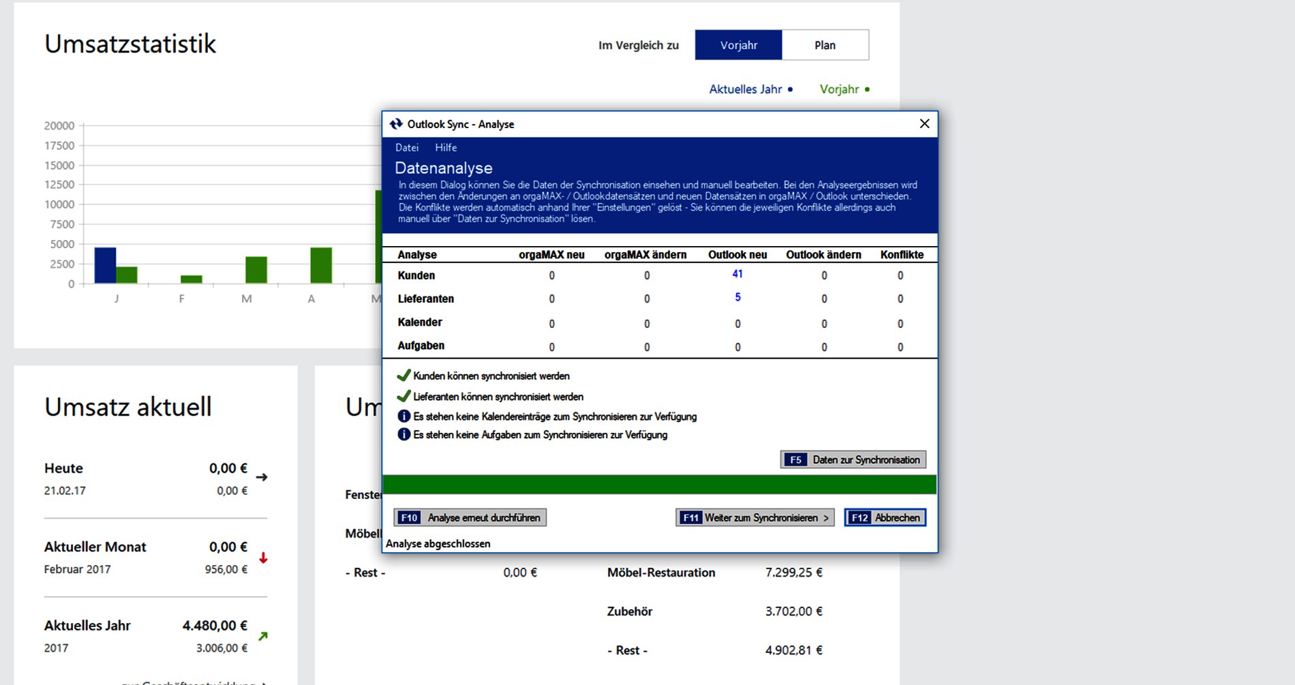
Task: Open the 41 new Outlook Kunden link
Action: pyautogui.click(x=737, y=274)
